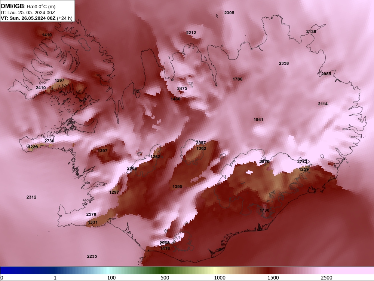
Task: Click the 1786 height value
Action: coord(237,79)
